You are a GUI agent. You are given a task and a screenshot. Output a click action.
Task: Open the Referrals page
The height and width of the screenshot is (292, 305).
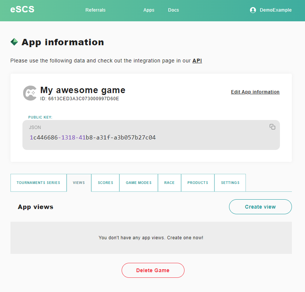click(95, 10)
